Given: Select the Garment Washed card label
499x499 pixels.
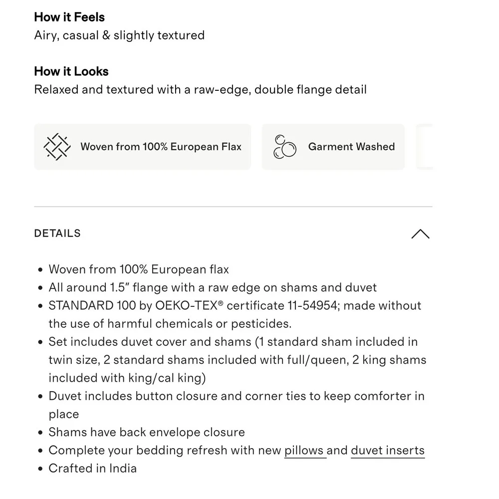Looking at the screenshot, I should [351, 147].
